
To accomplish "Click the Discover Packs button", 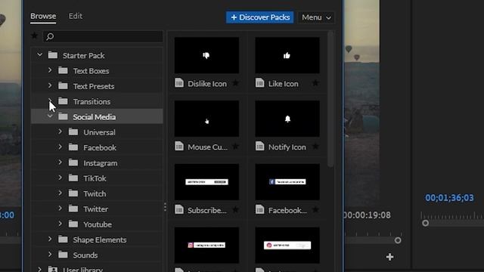I will [260, 17].
